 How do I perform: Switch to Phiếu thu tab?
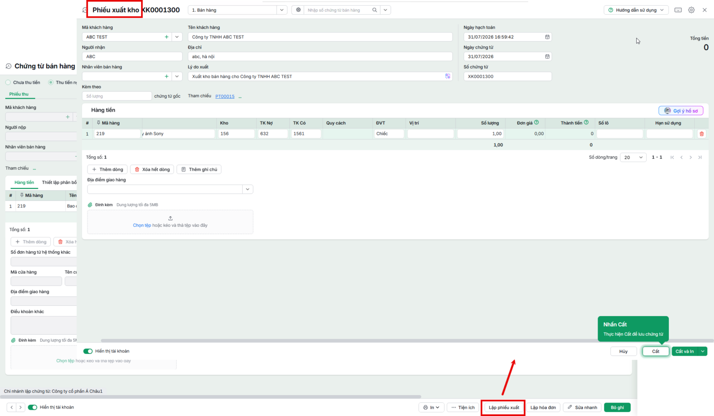[x=19, y=94]
